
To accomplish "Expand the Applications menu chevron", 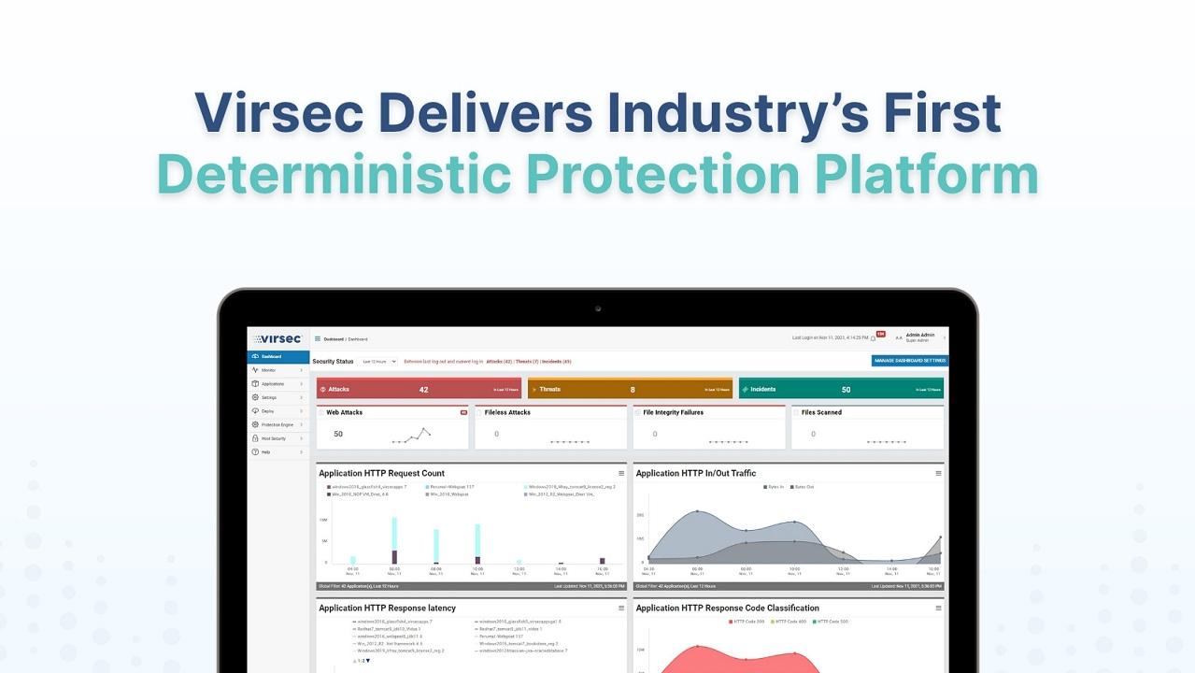I will [302, 383].
